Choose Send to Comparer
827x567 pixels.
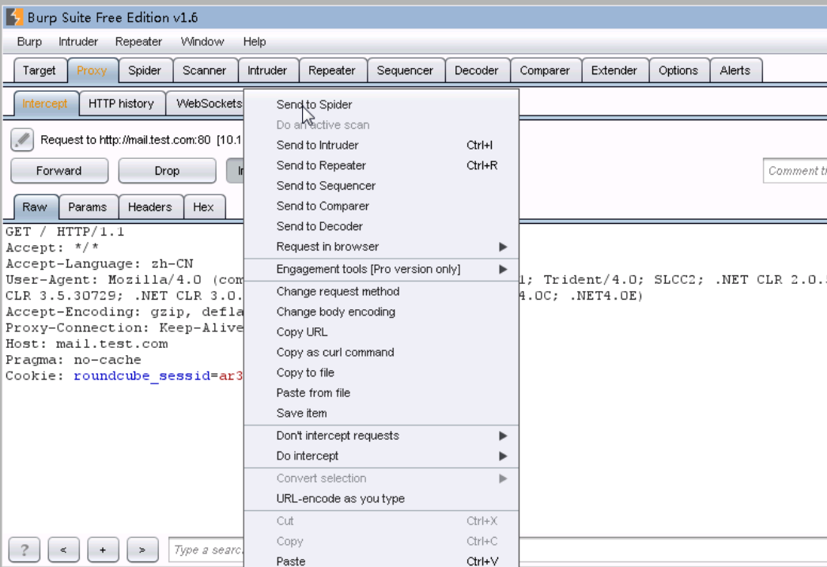pos(381,206)
